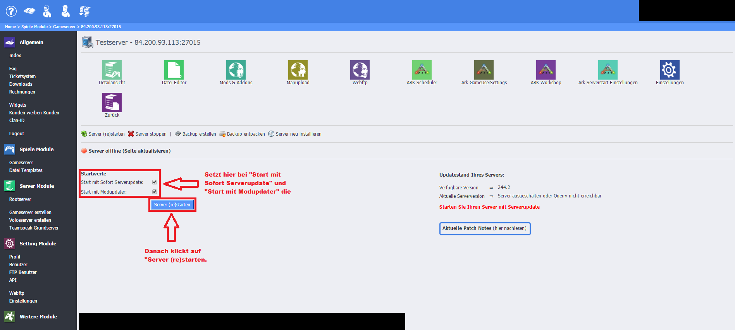
Task: Expand the Weitere Module sidebar section
Action: [x=38, y=316]
